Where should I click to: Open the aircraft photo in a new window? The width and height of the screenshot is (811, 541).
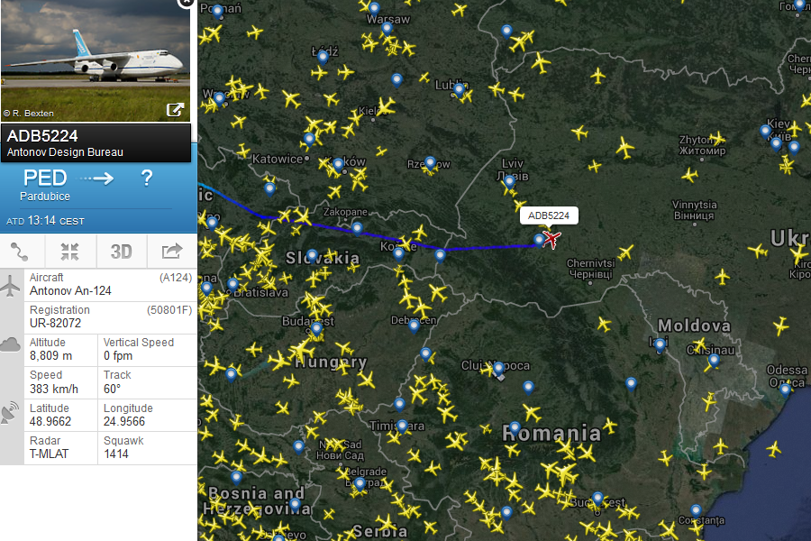pos(175,110)
